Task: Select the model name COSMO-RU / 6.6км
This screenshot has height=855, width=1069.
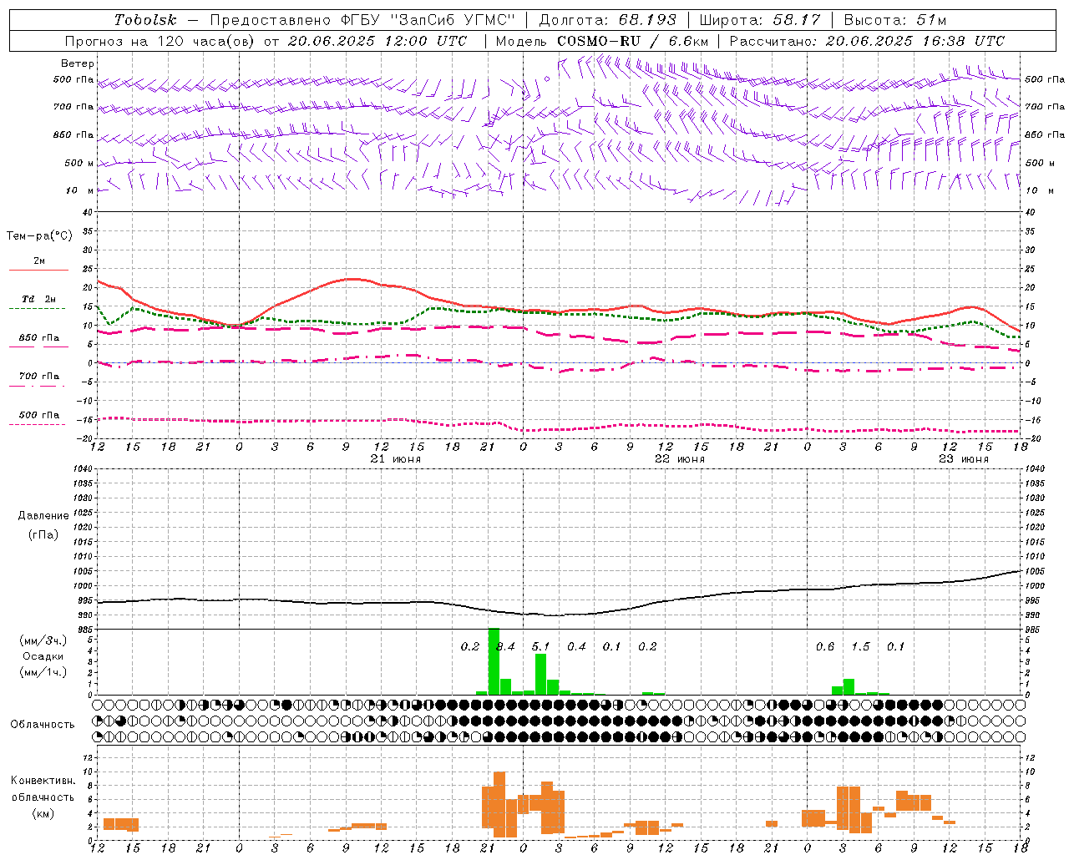Action: pos(632,41)
